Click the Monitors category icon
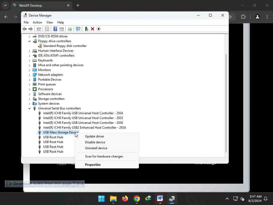Image resolution: width=273 pixels, height=205 pixels. [35, 70]
